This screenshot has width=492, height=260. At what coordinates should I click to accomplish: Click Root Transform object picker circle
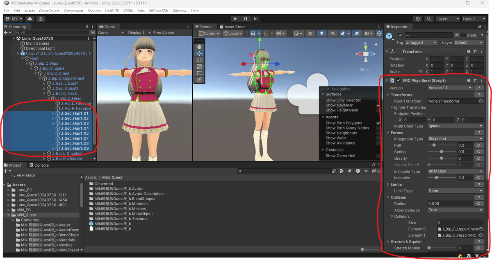481,101
